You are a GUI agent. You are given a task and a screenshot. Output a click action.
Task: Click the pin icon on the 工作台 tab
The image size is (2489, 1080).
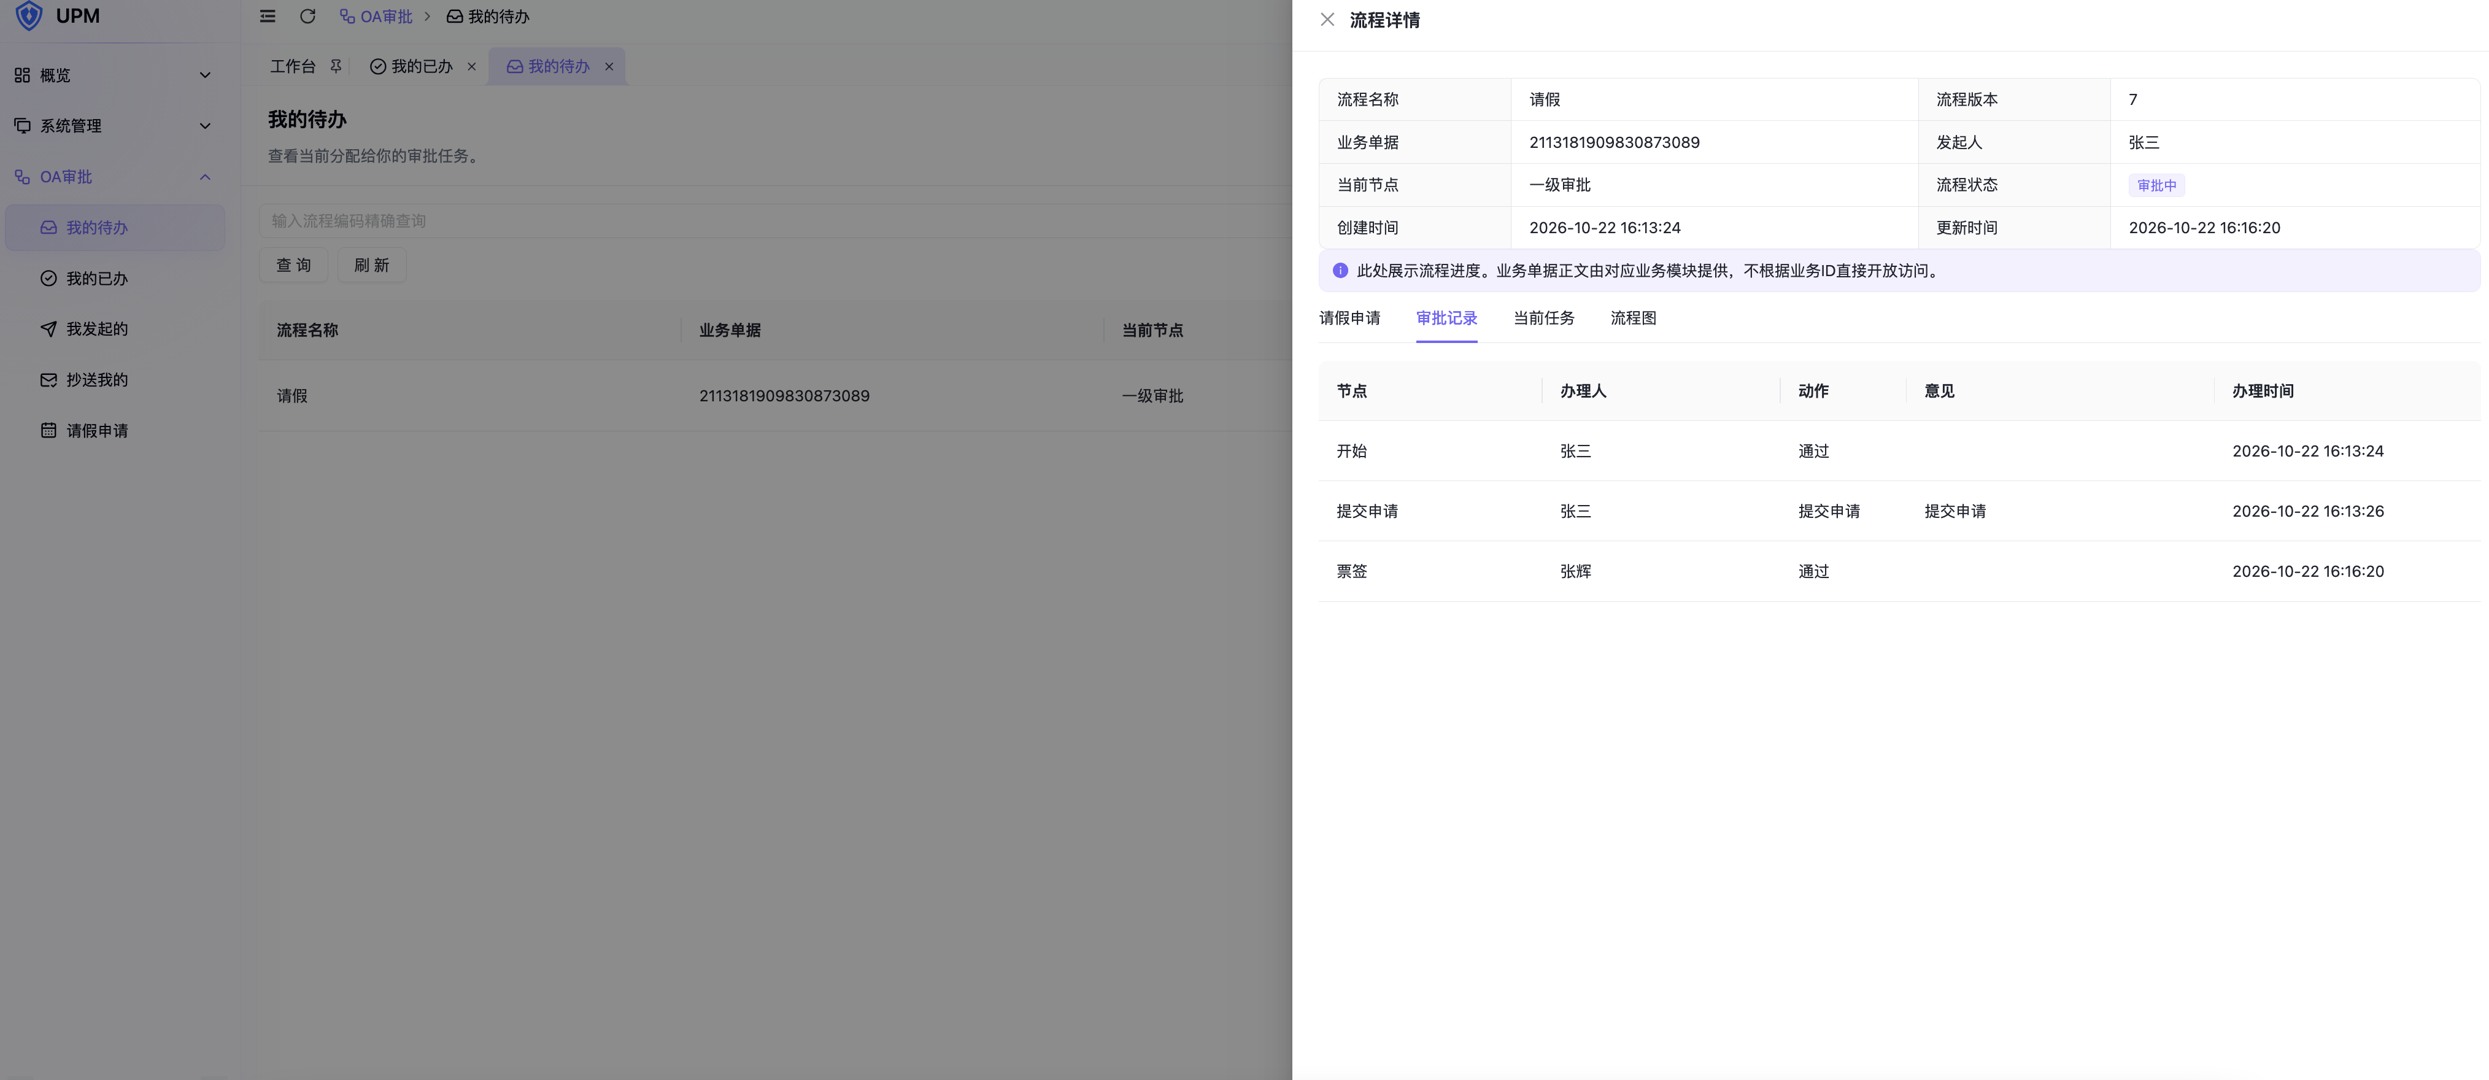[x=335, y=67]
